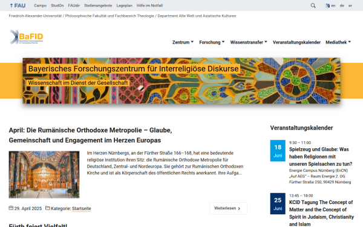Click the BaFID logo
The height and width of the screenshot is (227, 363).
pyautogui.click(x=26, y=37)
